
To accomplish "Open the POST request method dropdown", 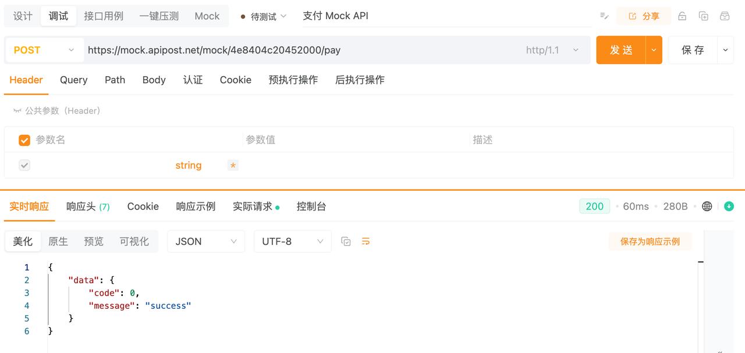I will click(44, 50).
